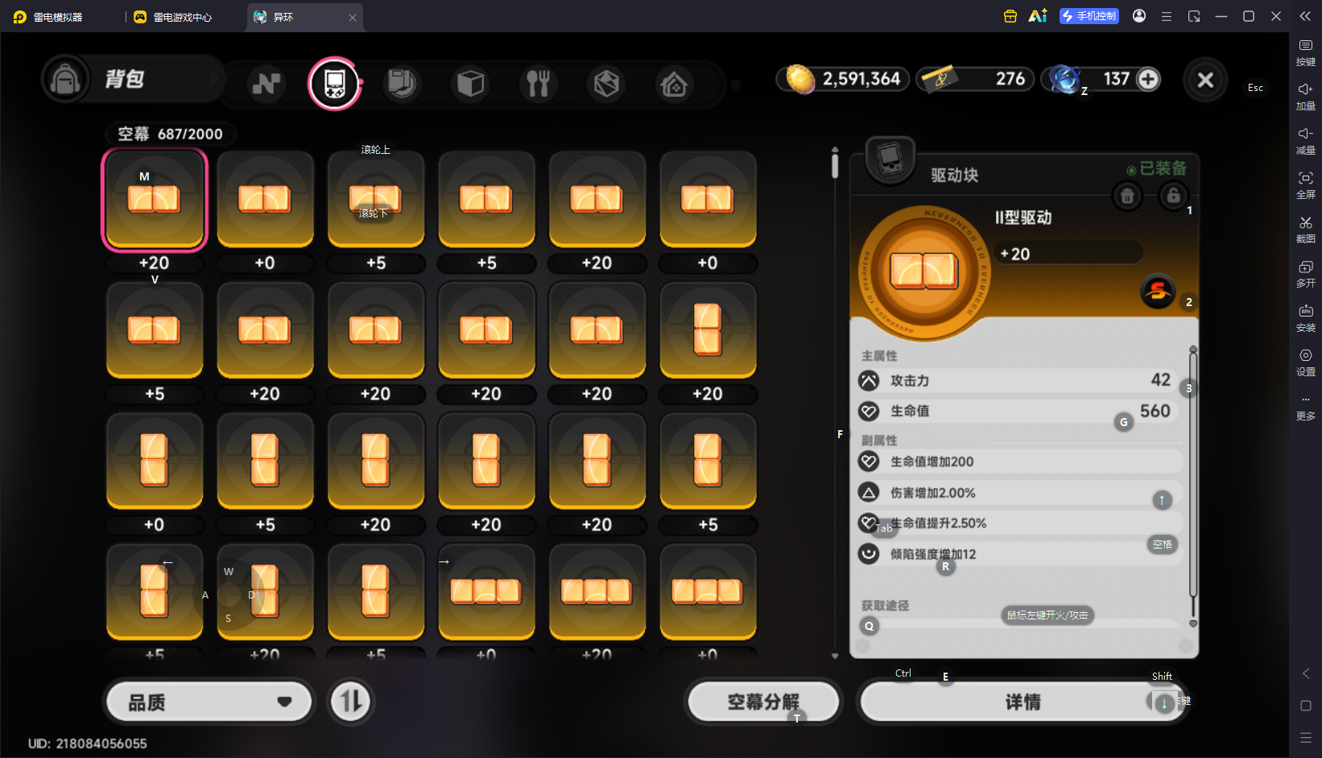The width and height of the screenshot is (1322, 758).
Task: Switch to the box items category tab
Action: pos(470,83)
